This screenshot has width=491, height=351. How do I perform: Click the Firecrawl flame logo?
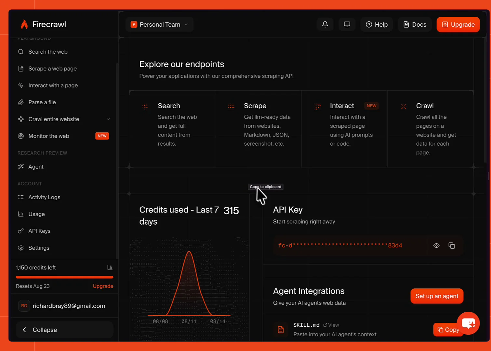[24, 24]
